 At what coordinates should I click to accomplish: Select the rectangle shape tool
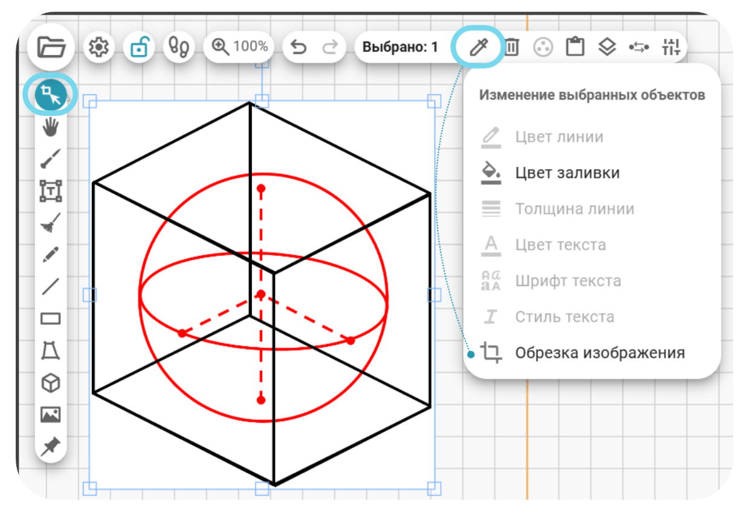click(51, 319)
